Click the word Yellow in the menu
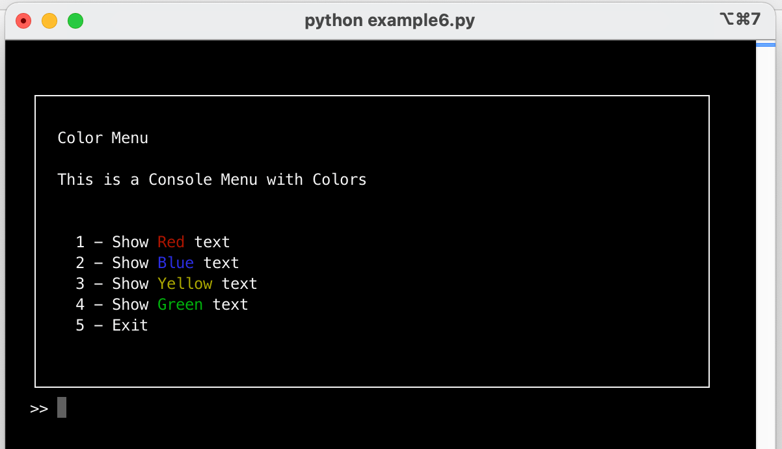The width and height of the screenshot is (782, 449). click(x=185, y=283)
